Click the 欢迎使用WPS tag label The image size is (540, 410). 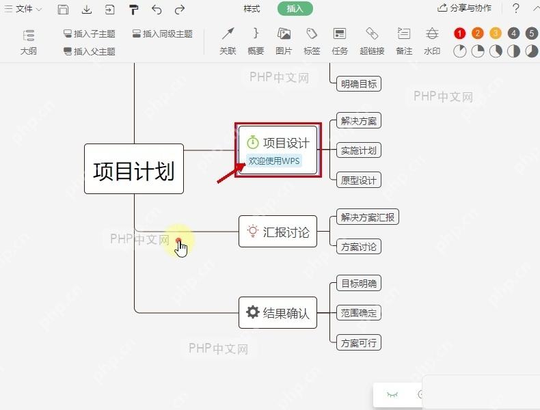tap(274, 161)
